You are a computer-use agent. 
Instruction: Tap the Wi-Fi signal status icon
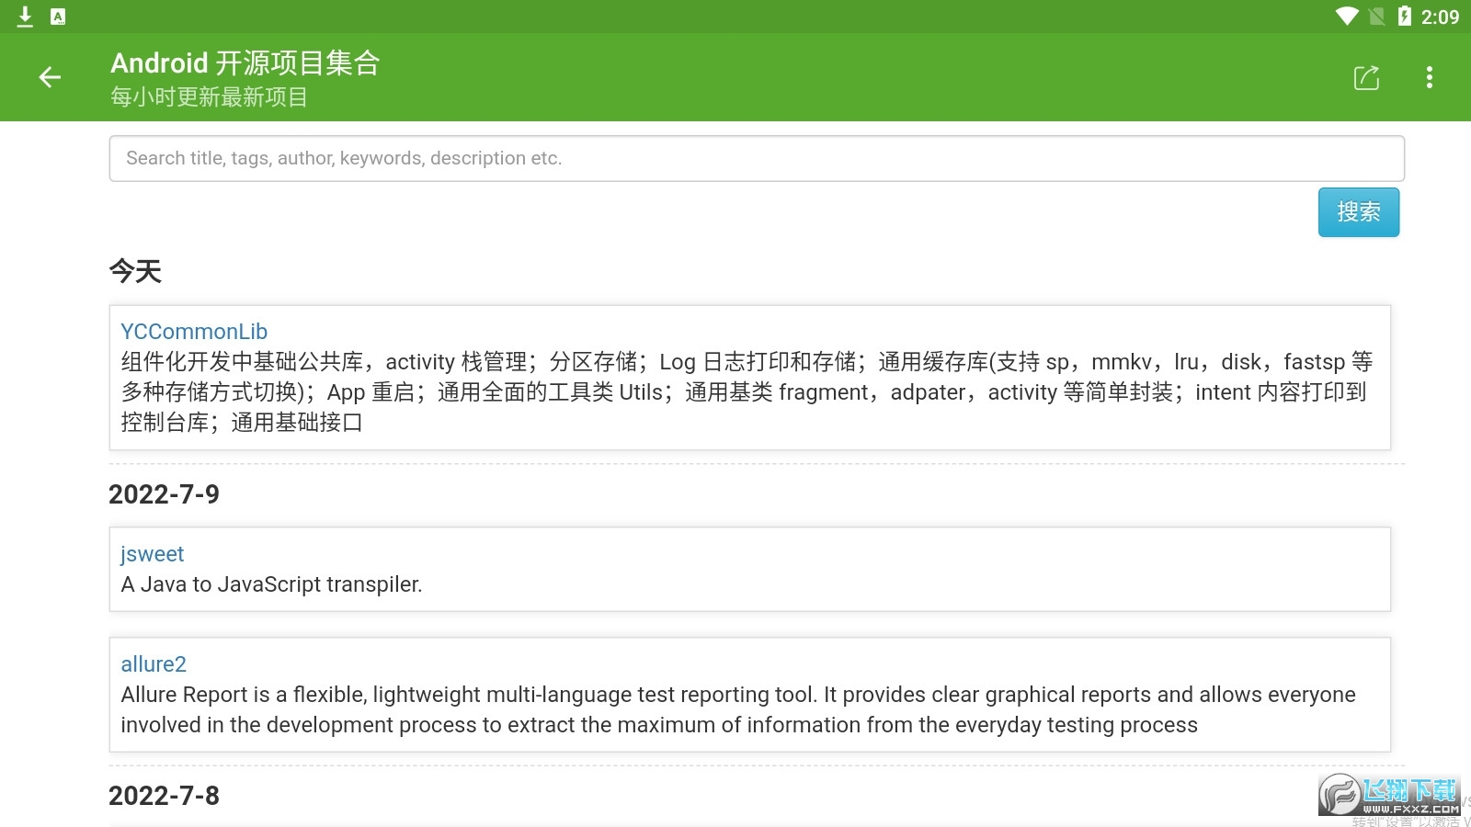coord(1347,17)
